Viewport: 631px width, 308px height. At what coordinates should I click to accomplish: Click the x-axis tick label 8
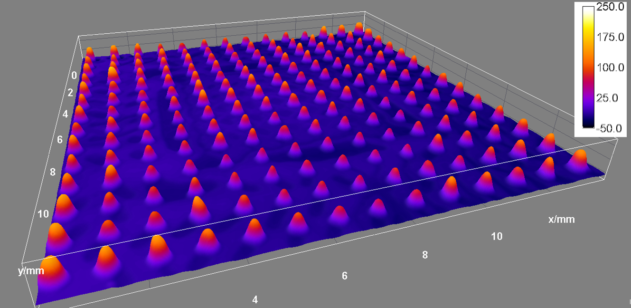425,255
